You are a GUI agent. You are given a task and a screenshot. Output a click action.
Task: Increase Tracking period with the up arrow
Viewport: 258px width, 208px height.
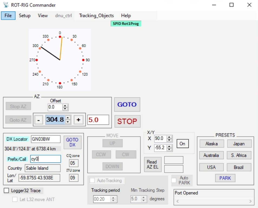click(113, 198)
